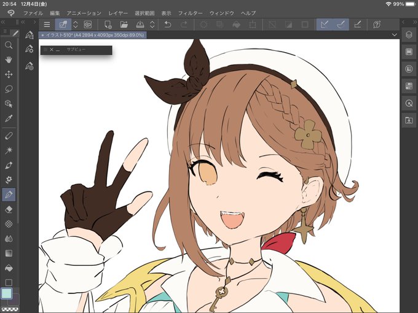
Task: Toggle the highlighted edge keyboard button
Action: pyautogui.click(x=63, y=25)
